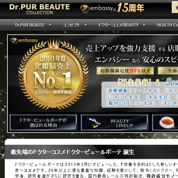178x178 pixels.
Task: Click the 「水素美容」 text
Action: (158, 97)
